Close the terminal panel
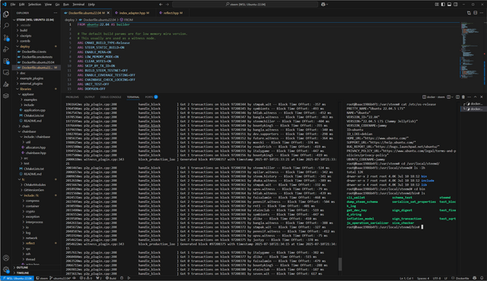This screenshot has height=281, width=487. [x=482, y=97]
